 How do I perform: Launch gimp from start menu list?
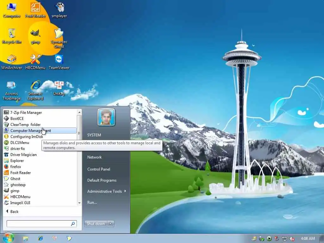[x=40, y=191]
